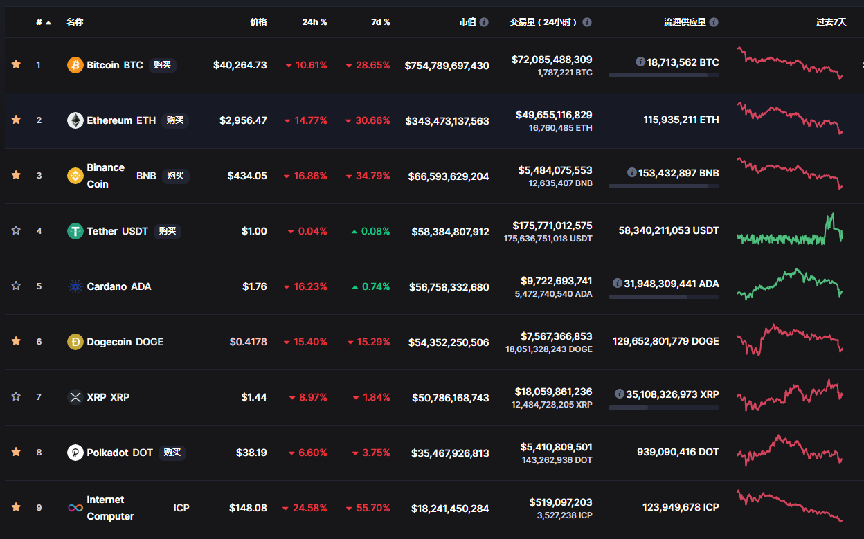864x539 pixels.
Task: Click info icon next to 流通供应量 header
Action: pos(714,22)
